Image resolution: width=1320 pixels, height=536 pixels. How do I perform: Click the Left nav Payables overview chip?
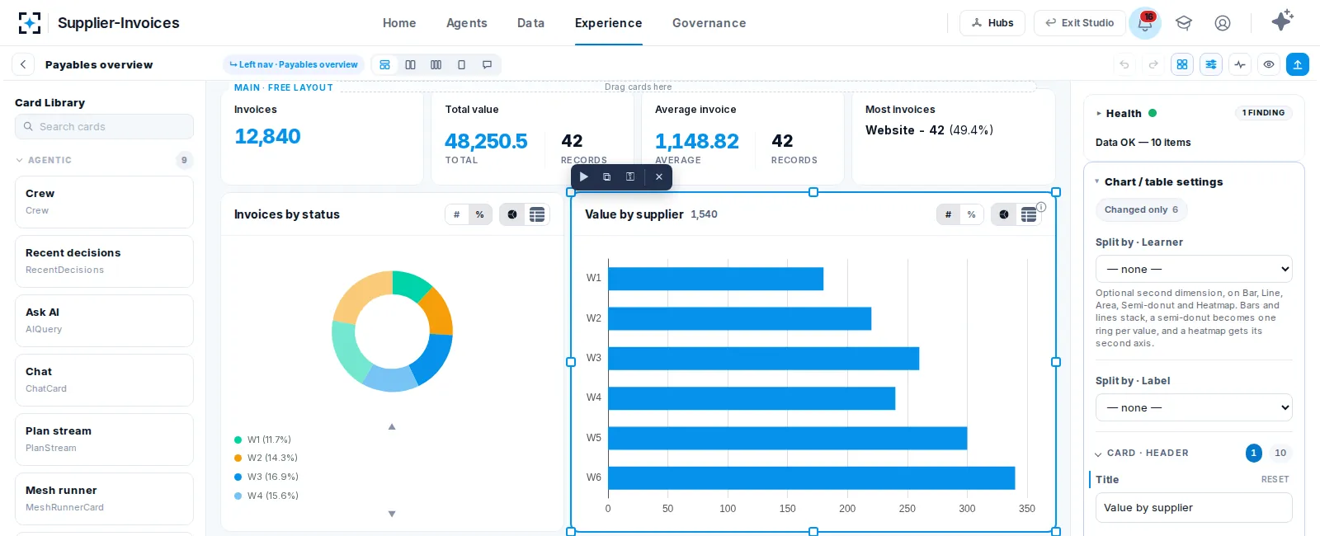pos(294,64)
